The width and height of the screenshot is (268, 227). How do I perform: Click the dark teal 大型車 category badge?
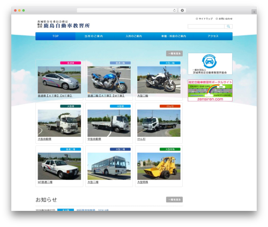tap(71, 106)
